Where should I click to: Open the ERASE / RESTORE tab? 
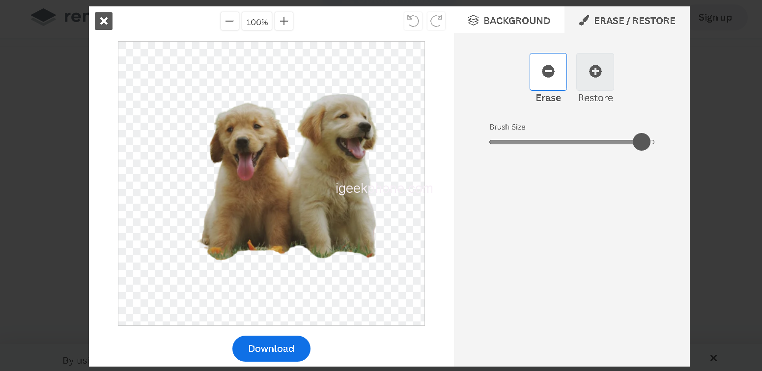coord(627,21)
